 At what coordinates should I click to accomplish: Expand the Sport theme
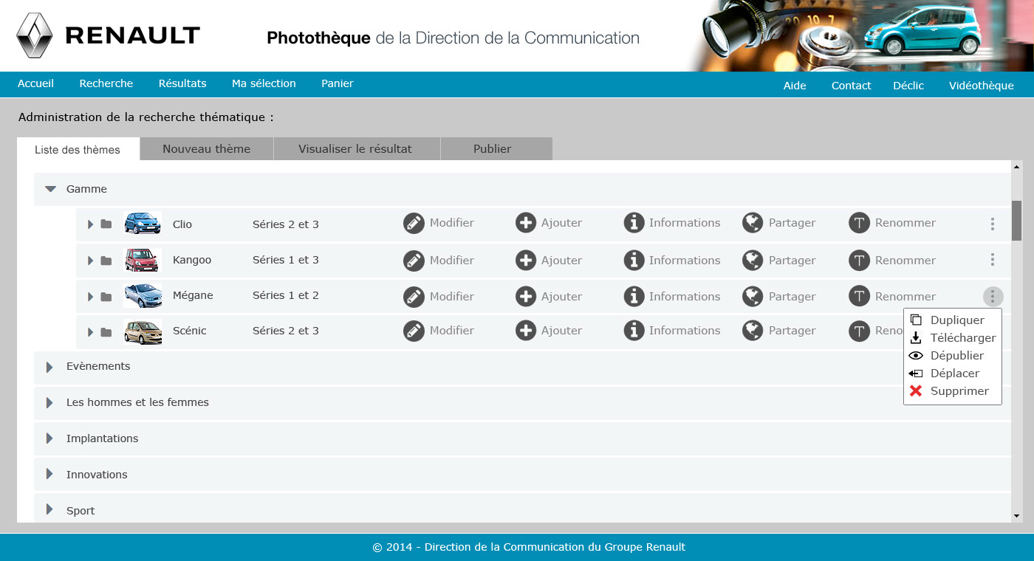(49, 509)
